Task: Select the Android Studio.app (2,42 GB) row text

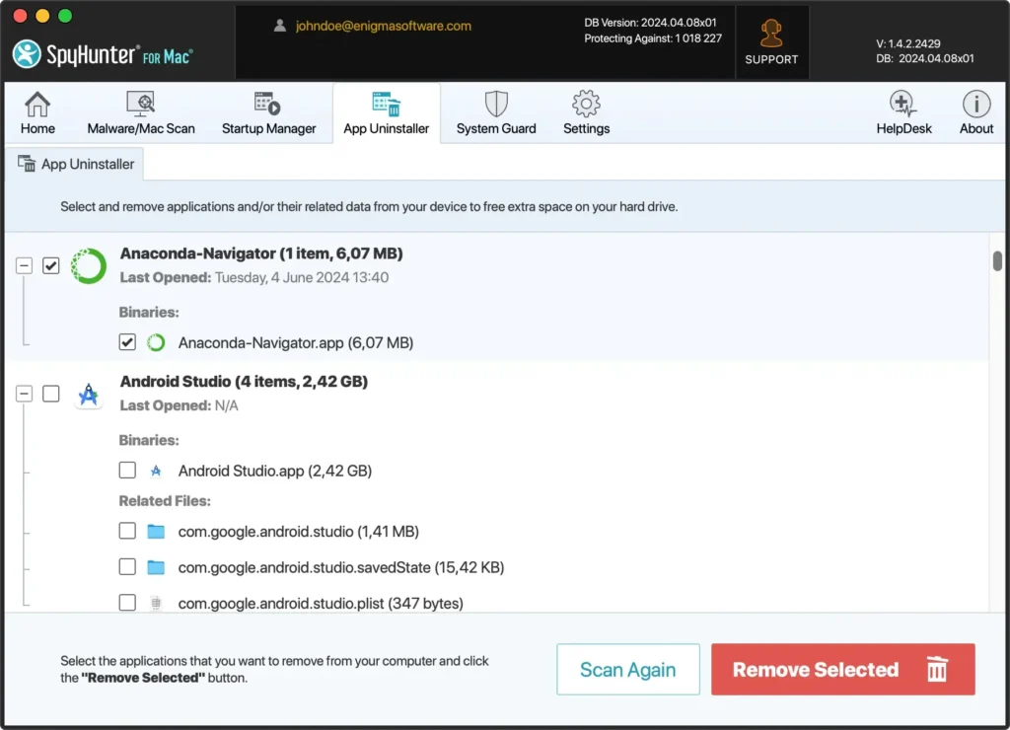Action: pyautogui.click(x=275, y=471)
